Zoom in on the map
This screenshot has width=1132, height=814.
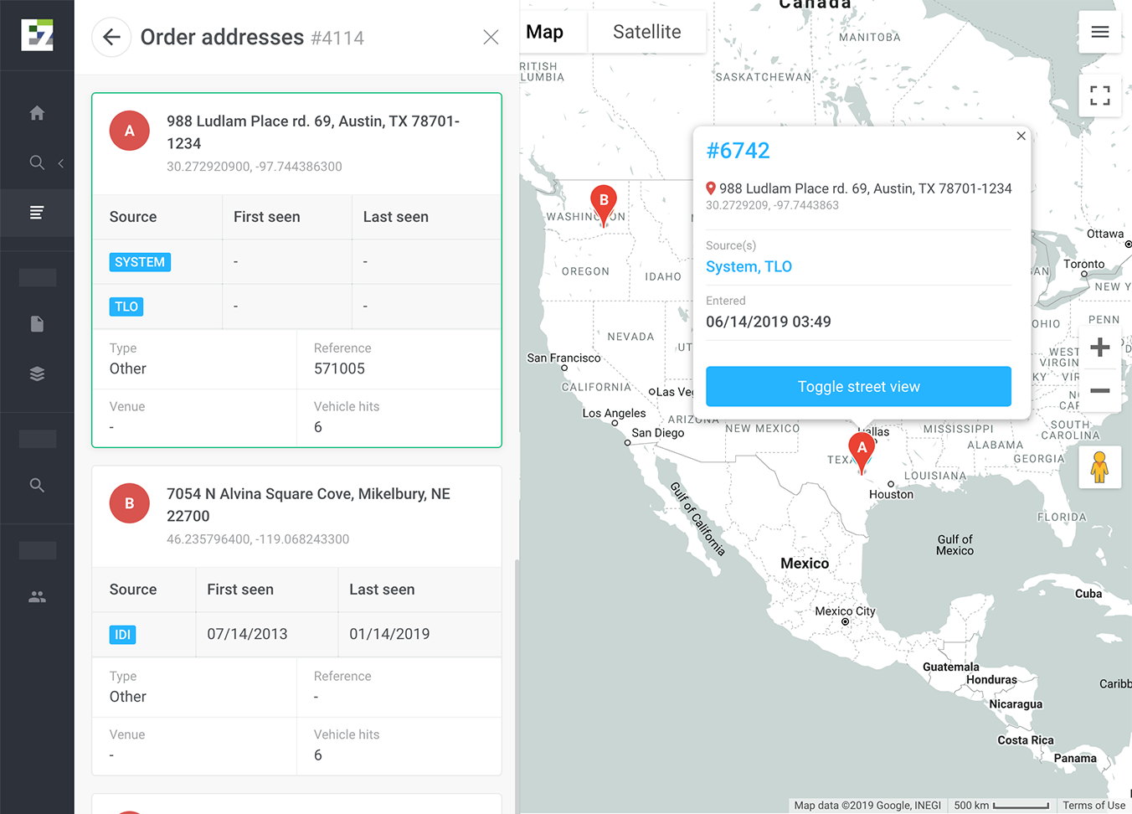1099,347
